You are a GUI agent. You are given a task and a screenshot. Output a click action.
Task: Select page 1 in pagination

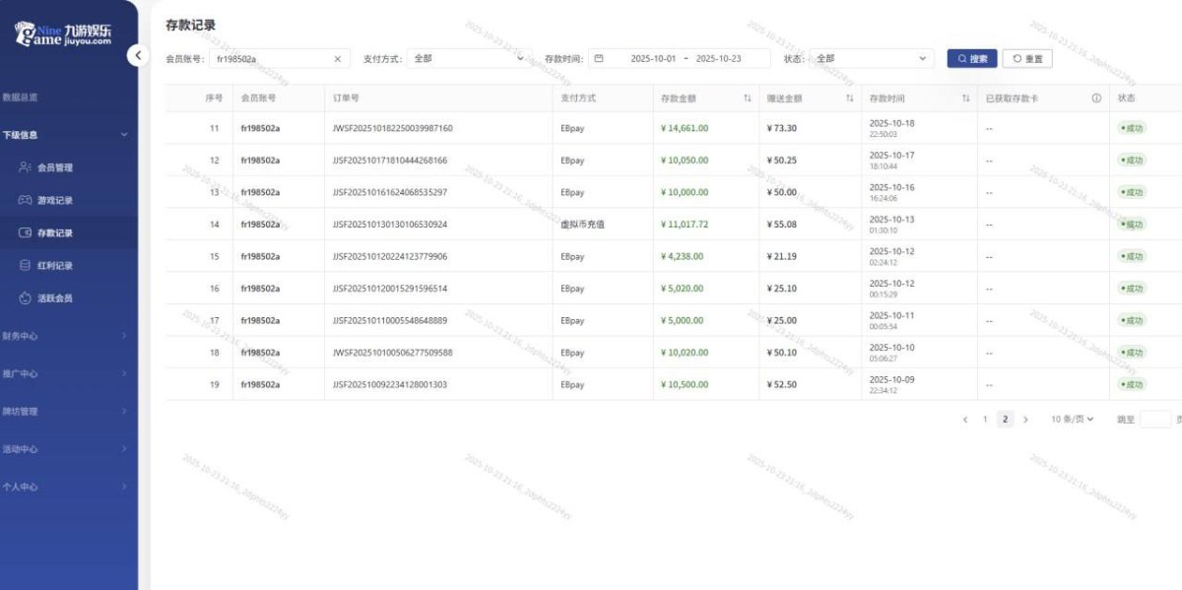[x=985, y=420]
